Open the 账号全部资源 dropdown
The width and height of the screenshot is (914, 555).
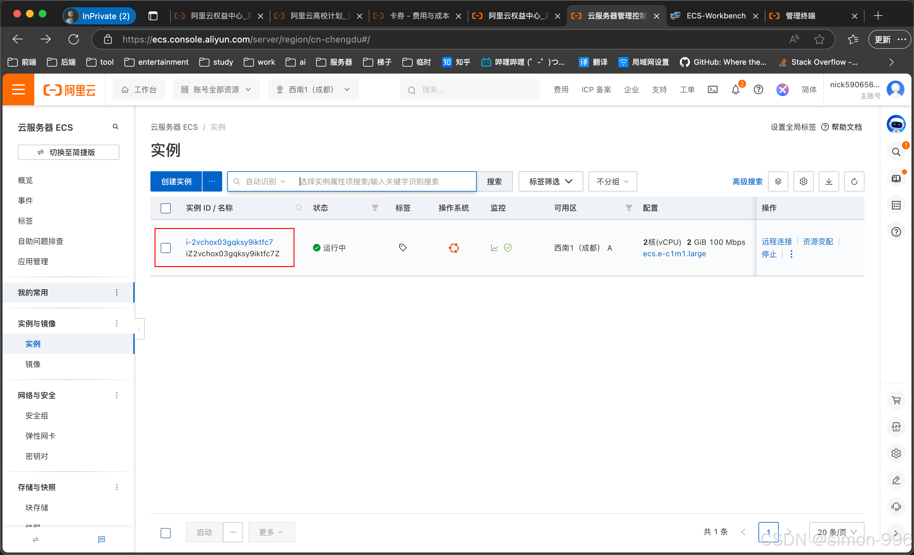click(x=216, y=89)
